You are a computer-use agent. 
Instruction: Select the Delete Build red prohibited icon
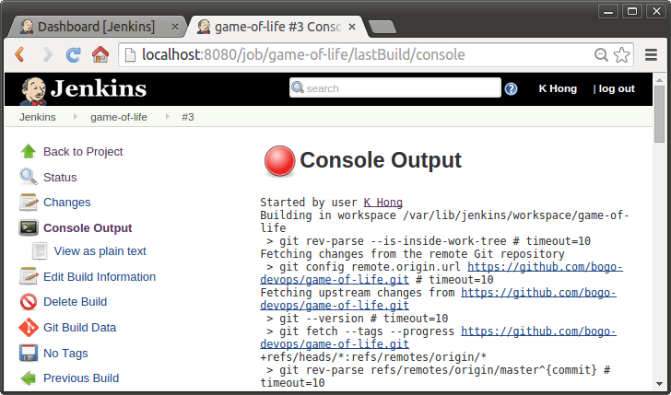(x=29, y=302)
